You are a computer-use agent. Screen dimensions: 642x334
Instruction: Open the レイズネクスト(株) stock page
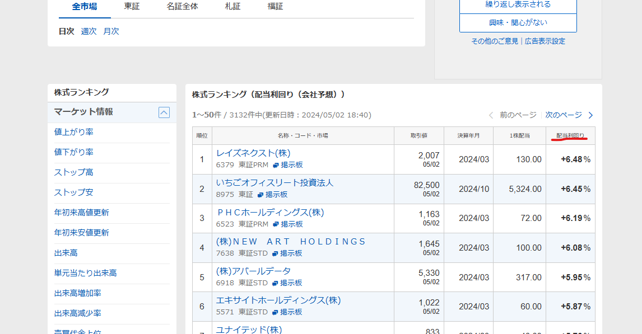coord(253,153)
